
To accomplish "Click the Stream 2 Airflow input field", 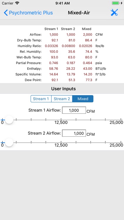I will coord(74,133).
